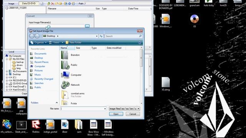
Task: Select the backup folder in Local tree
Action: [18, 62]
